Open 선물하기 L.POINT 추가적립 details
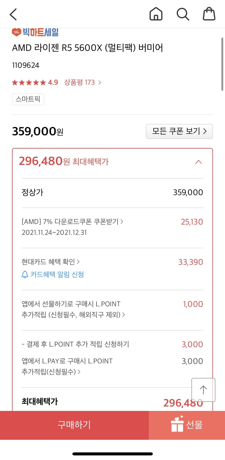The height and width of the screenshot is (460, 225). pyautogui.click(x=73, y=309)
